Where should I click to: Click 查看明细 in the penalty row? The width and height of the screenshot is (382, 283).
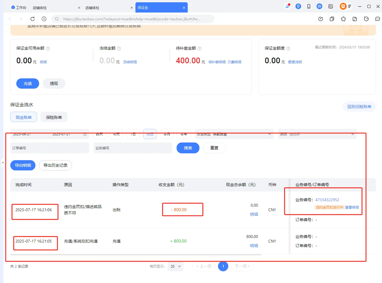click(352, 207)
